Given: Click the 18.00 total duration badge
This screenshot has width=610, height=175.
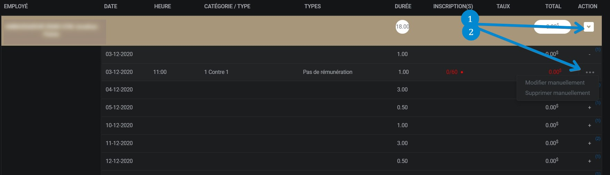Looking at the screenshot, I should pos(402,26).
